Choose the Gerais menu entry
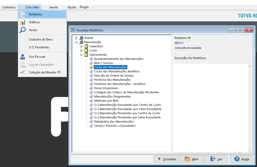257x167 pixels. pyautogui.click(x=43, y=30)
